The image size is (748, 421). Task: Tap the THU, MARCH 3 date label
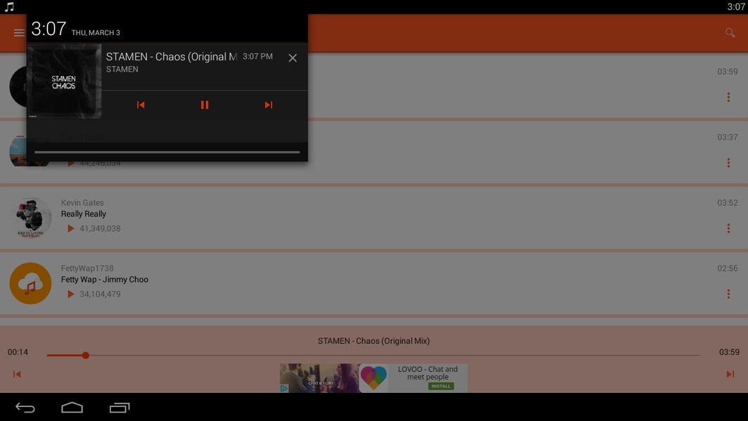(x=96, y=33)
